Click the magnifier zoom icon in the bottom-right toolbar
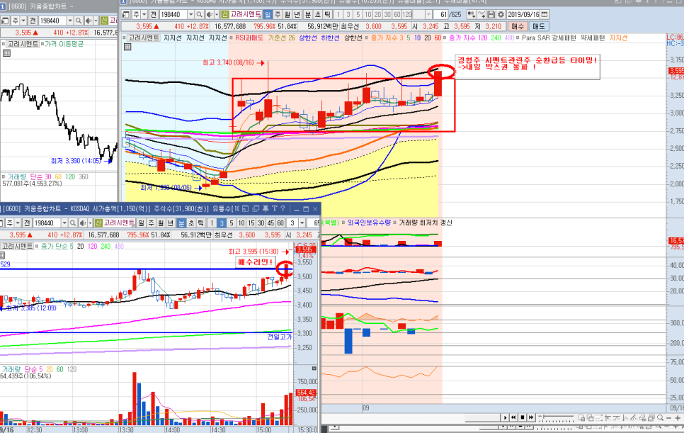This screenshot has width=684, height=433. click(660, 417)
